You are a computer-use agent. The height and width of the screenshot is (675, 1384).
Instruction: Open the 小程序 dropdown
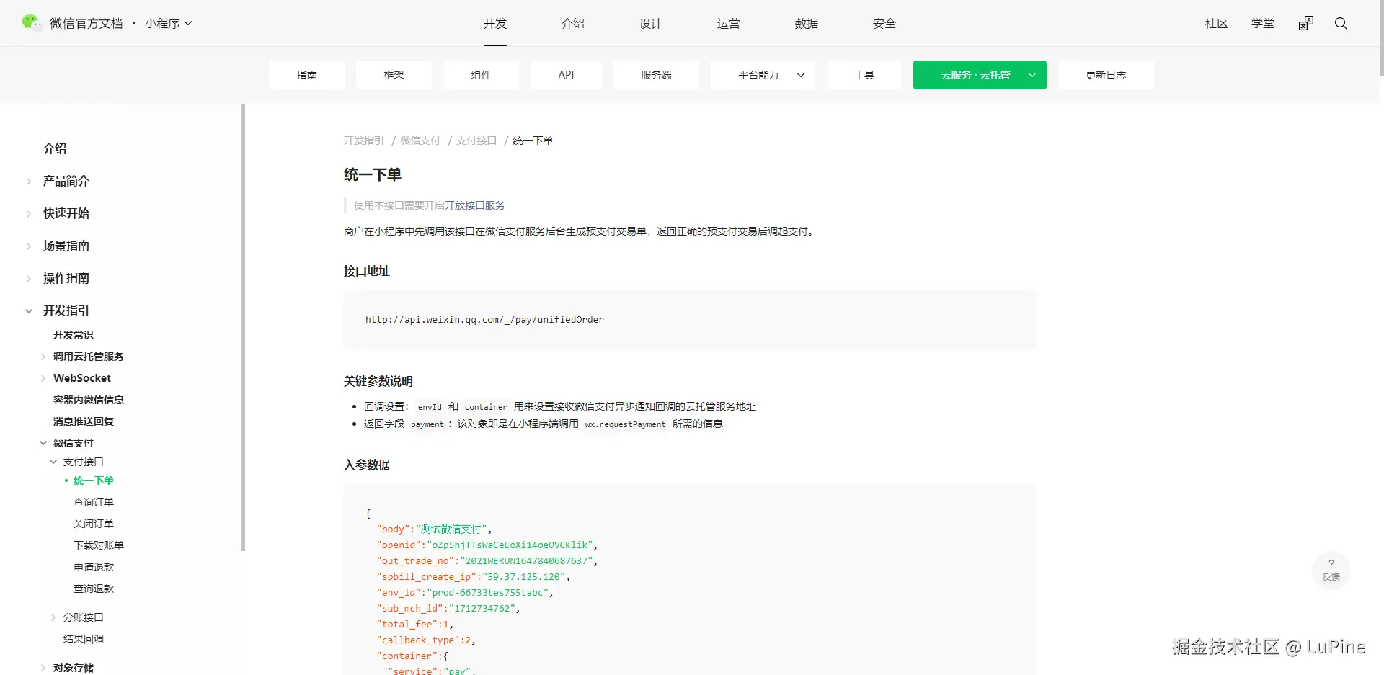tap(169, 23)
